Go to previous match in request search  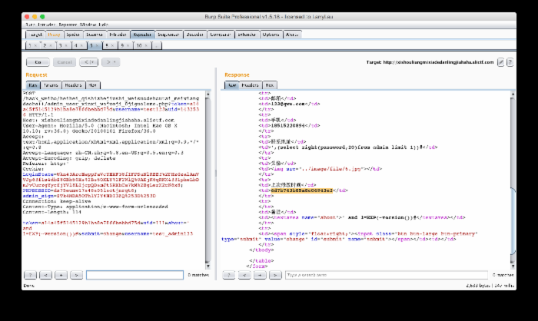click(x=47, y=275)
